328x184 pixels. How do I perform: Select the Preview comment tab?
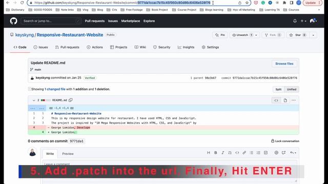(x=68, y=154)
